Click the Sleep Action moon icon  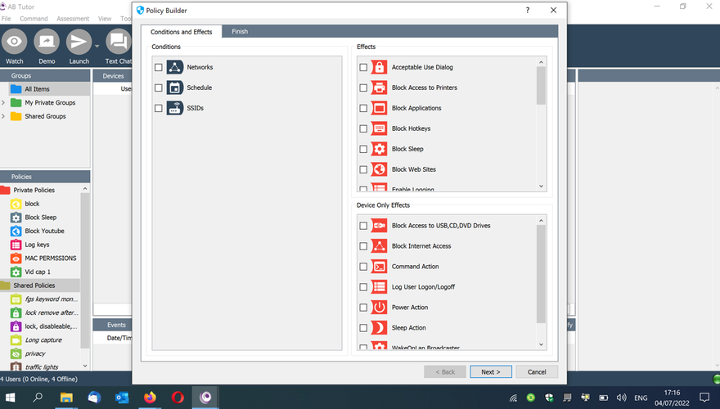tap(380, 328)
